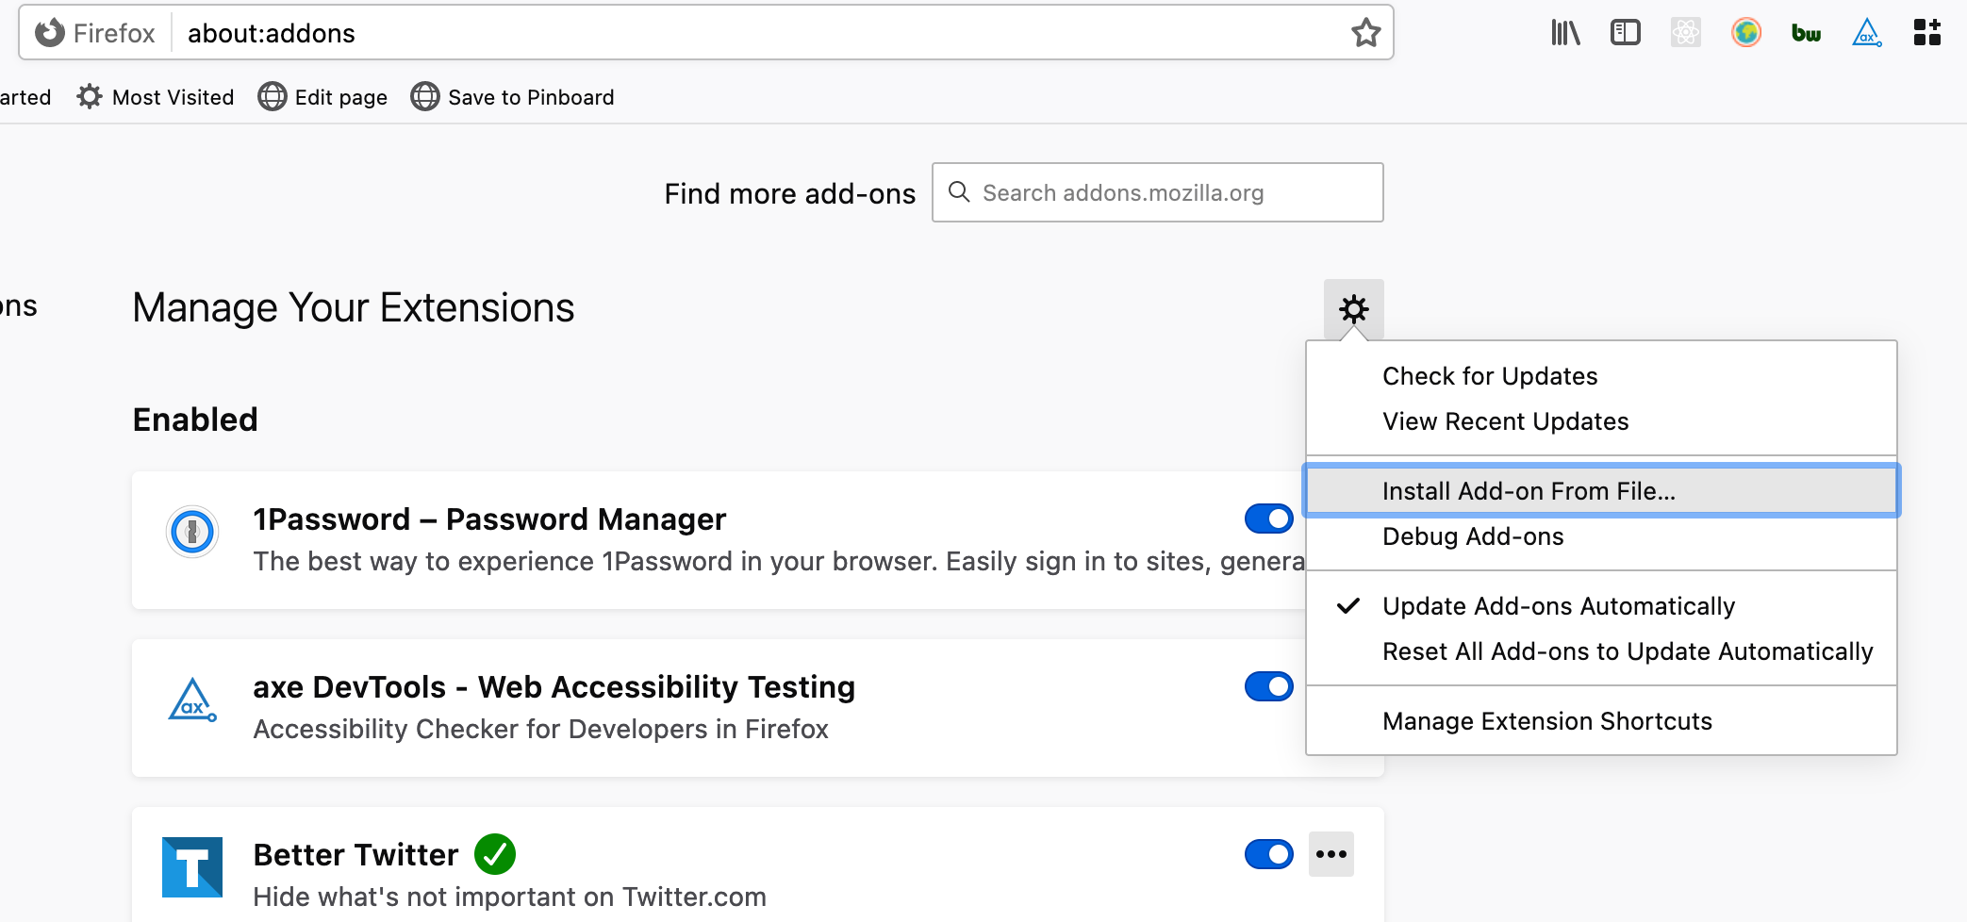The height and width of the screenshot is (922, 1967).
Task: Click the Firefox logo in address bar
Action: [50, 33]
